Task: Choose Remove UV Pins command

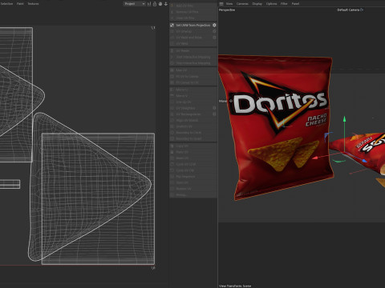Action: [x=193, y=12]
